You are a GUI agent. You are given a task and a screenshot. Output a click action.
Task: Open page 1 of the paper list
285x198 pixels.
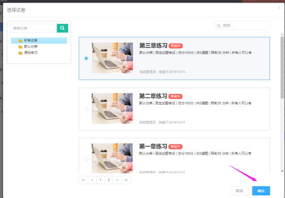(100, 180)
